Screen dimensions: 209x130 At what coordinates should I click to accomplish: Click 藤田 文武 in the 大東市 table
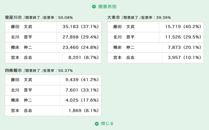click(124, 27)
